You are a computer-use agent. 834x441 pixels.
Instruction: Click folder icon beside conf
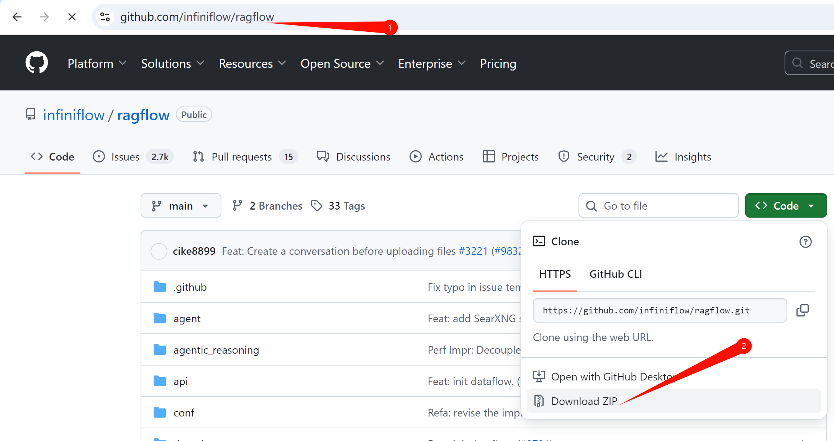tap(160, 412)
